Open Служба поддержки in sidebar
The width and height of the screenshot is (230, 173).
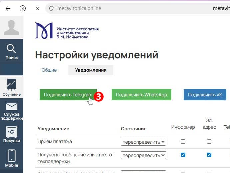pos(12,111)
